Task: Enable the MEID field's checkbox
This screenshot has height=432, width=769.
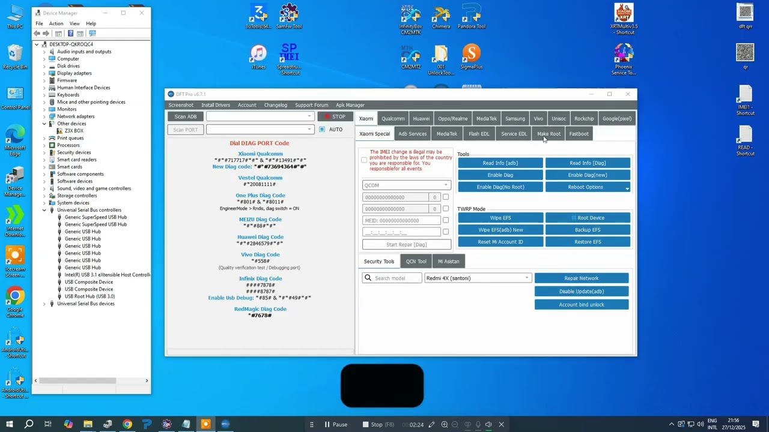Action: pos(445,220)
